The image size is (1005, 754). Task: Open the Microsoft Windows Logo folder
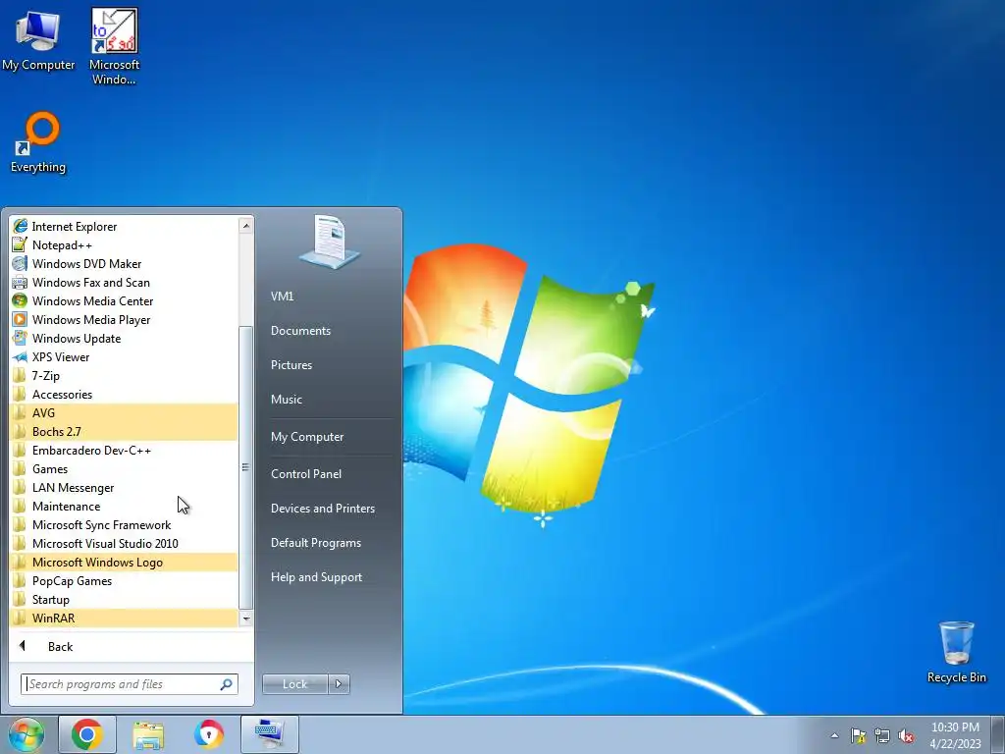click(x=124, y=563)
